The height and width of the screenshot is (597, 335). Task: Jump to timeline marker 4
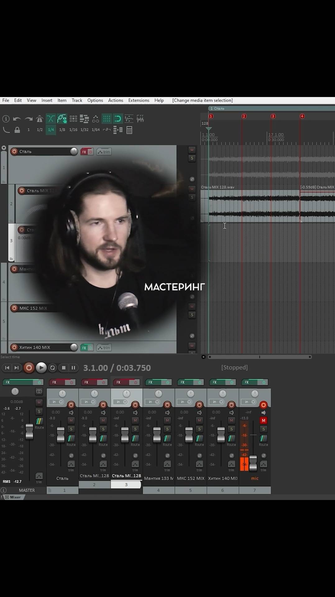(302, 116)
